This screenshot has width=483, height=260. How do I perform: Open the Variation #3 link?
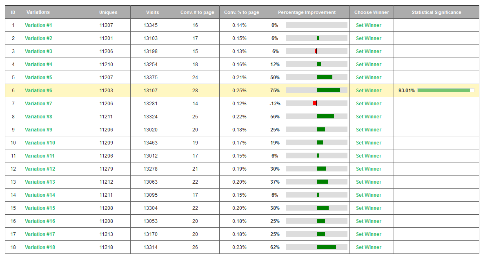(x=38, y=51)
